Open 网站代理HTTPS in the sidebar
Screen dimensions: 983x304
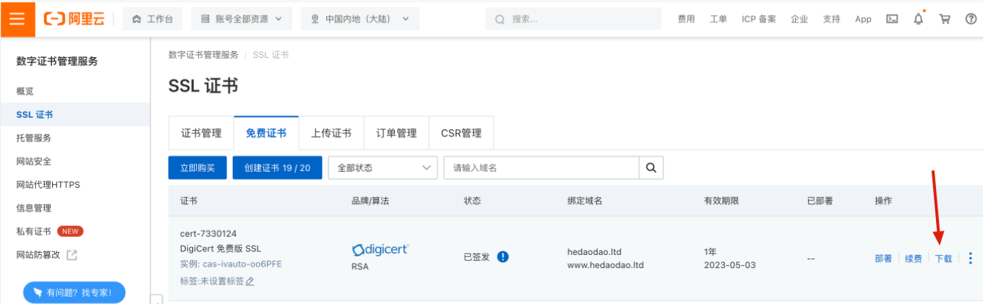coord(48,185)
